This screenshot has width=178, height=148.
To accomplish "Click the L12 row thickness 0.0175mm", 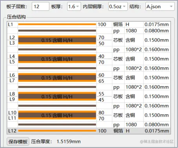I will (x=157, y=131).
